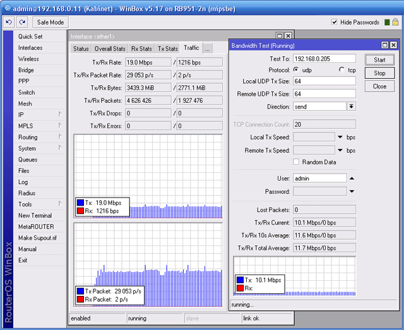Open the Direction dropdown arrow
This screenshot has height=330, width=404.
(x=352, y=107)
